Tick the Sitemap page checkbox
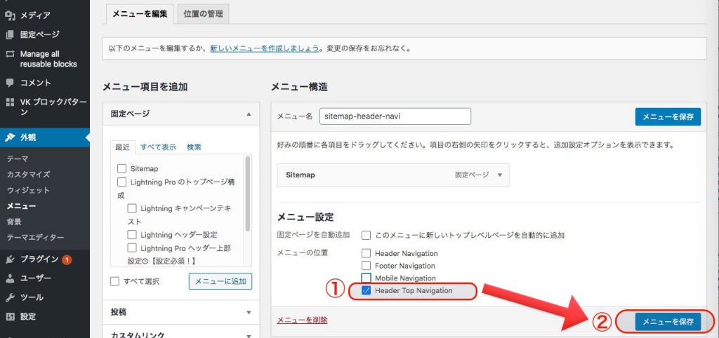719x338 pixels. (x=121, y=168)
